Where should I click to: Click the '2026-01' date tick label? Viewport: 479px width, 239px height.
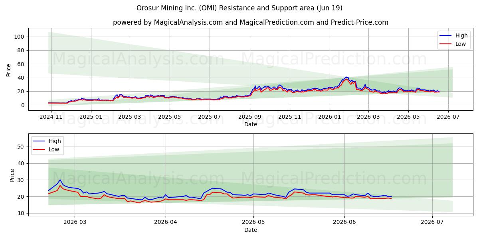click(330, 118)
